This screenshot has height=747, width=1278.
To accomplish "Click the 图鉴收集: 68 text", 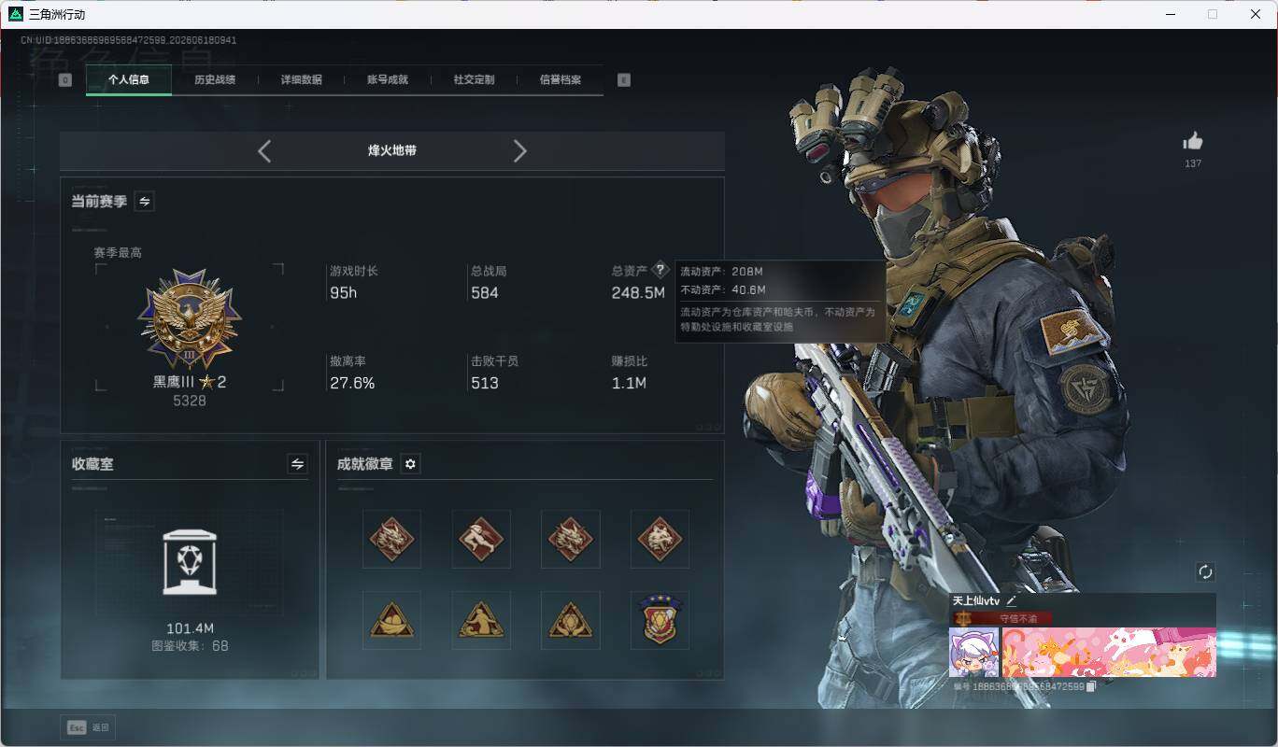I will [190, 646].
